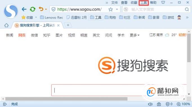Expand the 收藏 favorites dropdown arrow
This screenshot has height=107, width=192.
tap(36, 17)
